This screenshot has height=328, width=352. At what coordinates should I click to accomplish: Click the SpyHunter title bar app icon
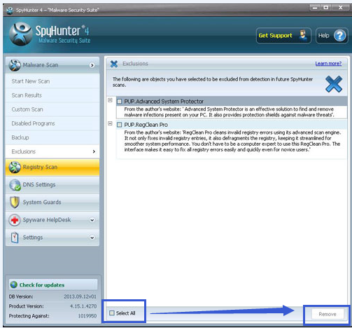[x=10, y=11]
